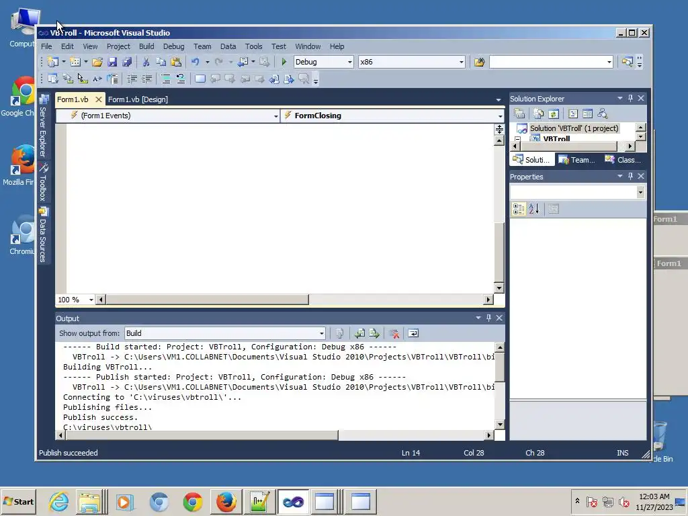Clear all output with the red X icon

[x=394, y=333]
